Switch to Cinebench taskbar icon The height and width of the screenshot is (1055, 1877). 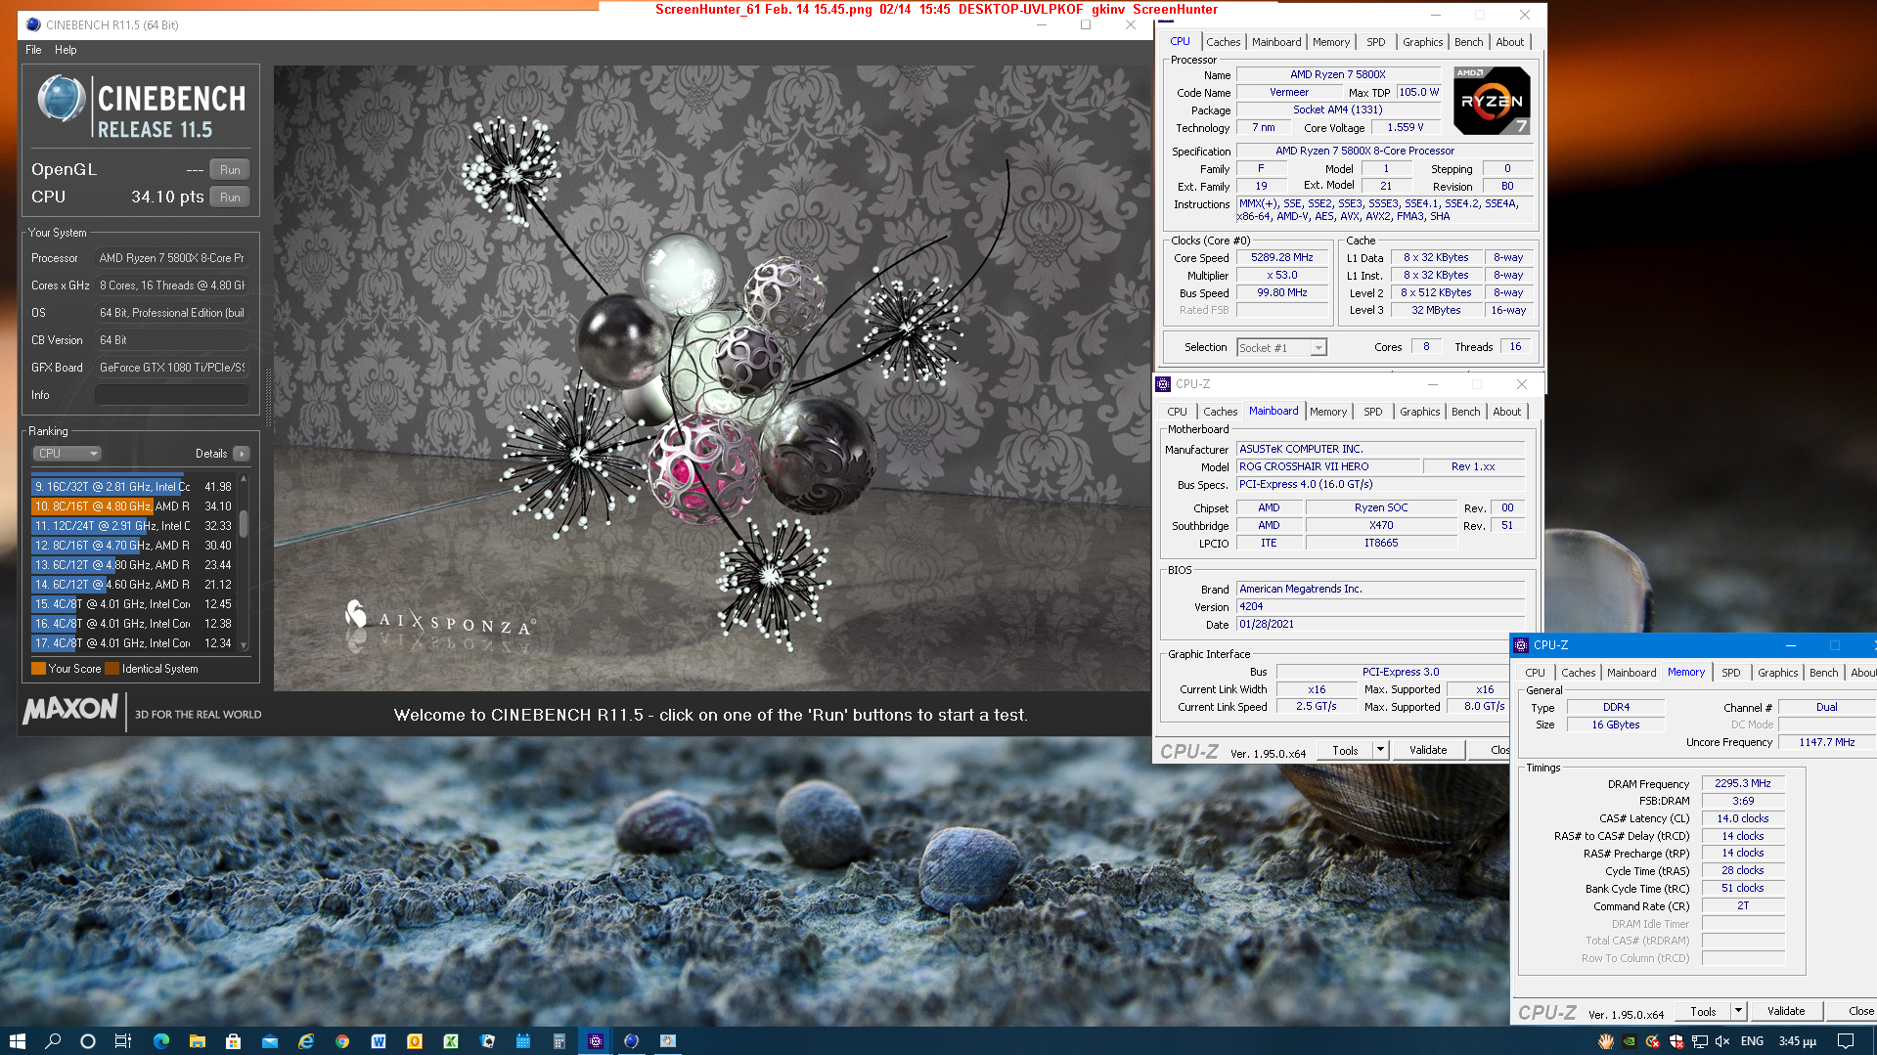[632, 1040]
